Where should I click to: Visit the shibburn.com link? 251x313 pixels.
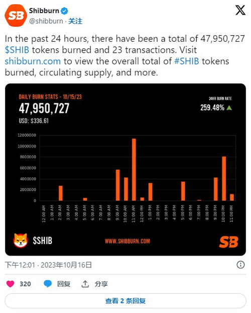coord(33,61)
